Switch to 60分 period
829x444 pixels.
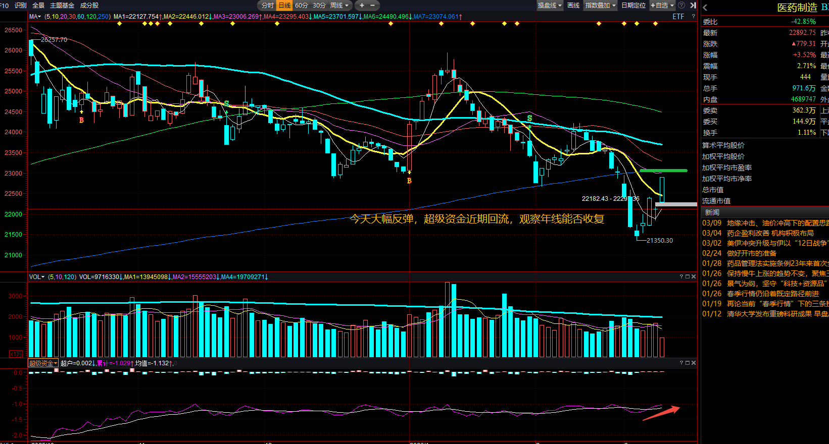coord(302,6)
